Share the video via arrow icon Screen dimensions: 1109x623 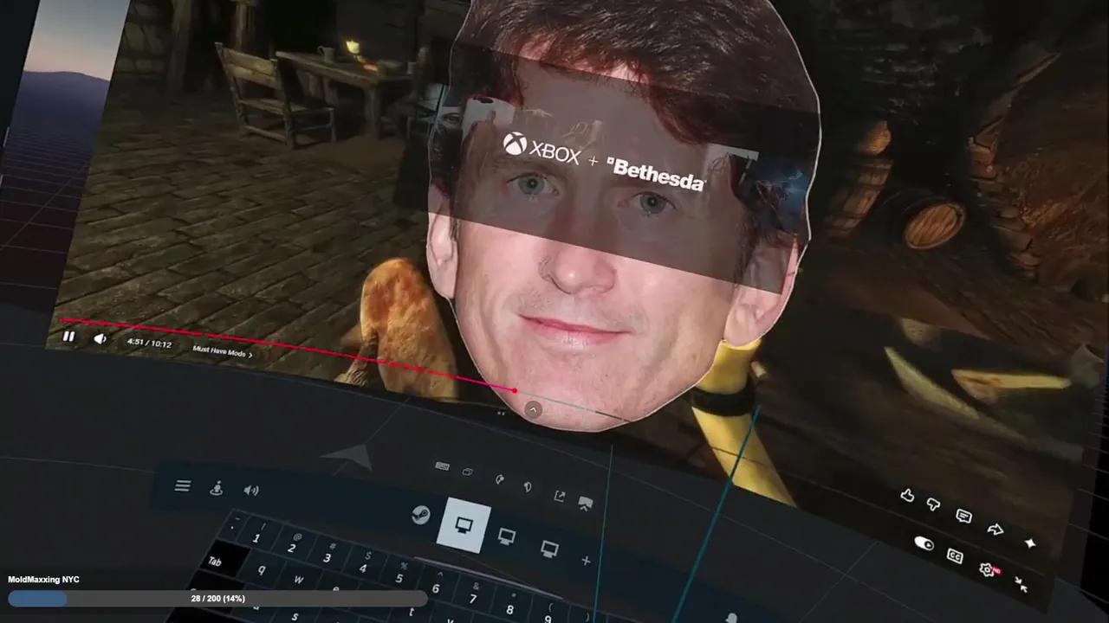pos(996,529)
